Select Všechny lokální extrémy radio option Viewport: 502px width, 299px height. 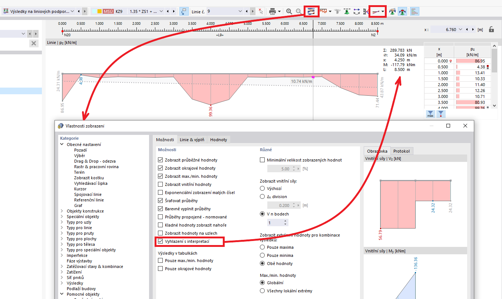(x=262, y=291)
